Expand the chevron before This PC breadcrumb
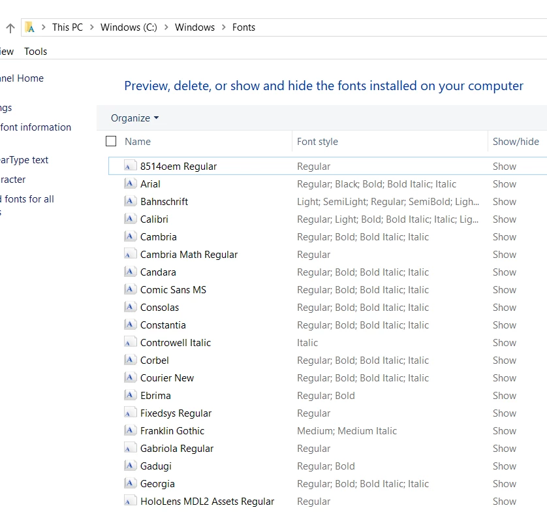This screenshot has width=547, height=512. click(x=44, y=27)
